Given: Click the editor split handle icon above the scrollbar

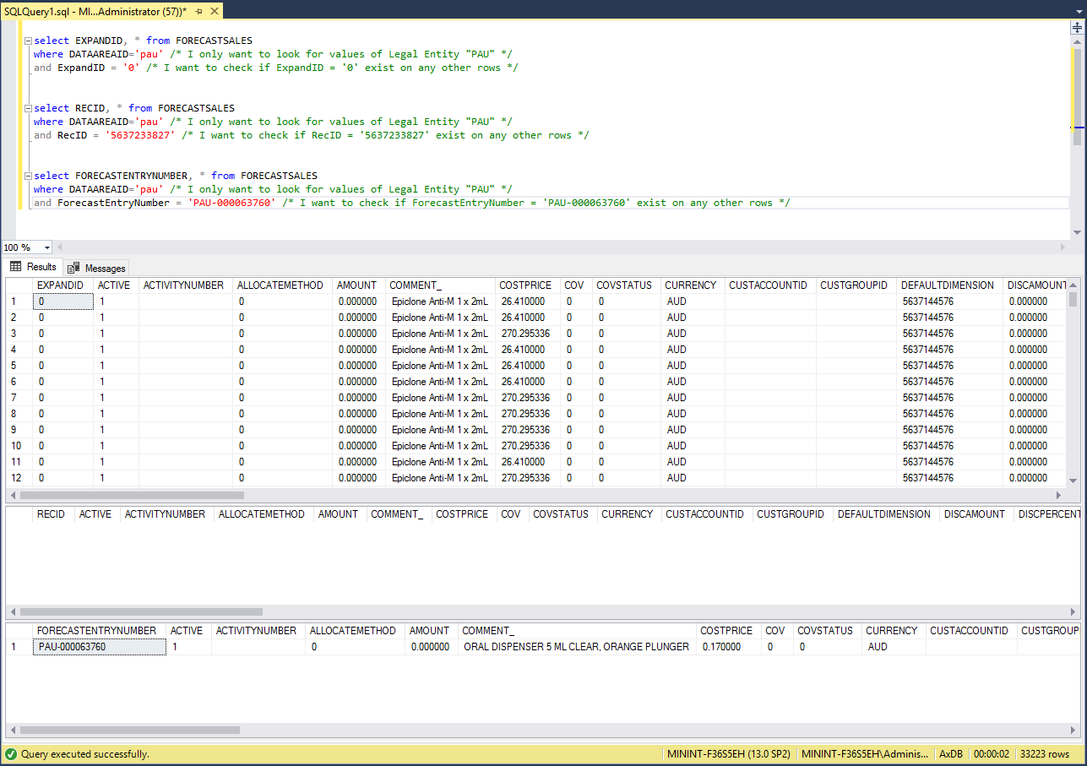Looking at the screenshot, I should (x=1077, y=27).
